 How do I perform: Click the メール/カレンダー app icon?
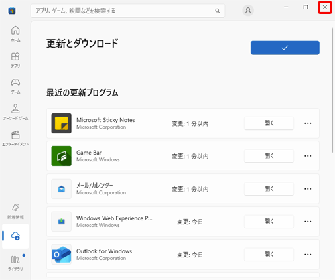[x=62, y=189]
